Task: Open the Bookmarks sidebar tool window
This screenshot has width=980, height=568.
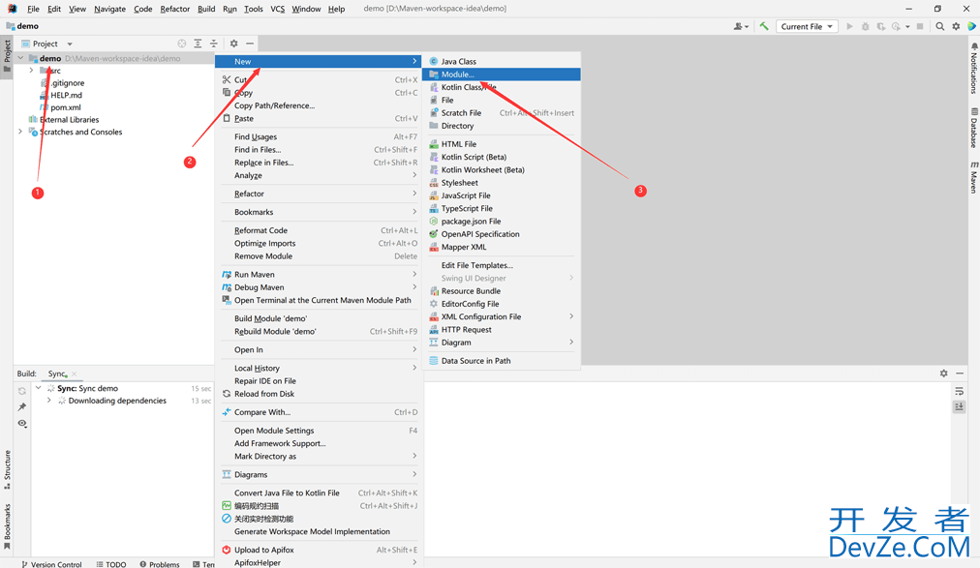Action: (7, 526)
